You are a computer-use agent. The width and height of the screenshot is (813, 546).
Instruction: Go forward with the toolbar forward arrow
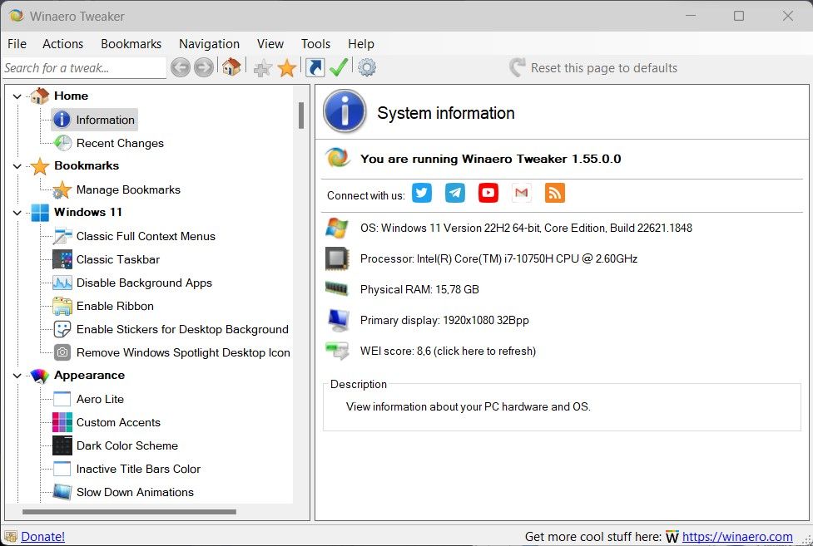(204, 67)
